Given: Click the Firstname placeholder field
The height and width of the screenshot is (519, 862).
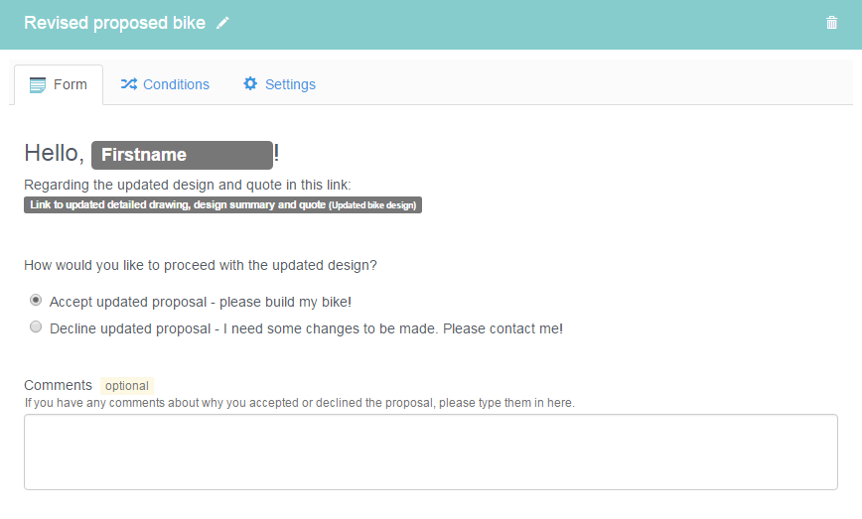Looking at the screenshot, I should (182, 155).
